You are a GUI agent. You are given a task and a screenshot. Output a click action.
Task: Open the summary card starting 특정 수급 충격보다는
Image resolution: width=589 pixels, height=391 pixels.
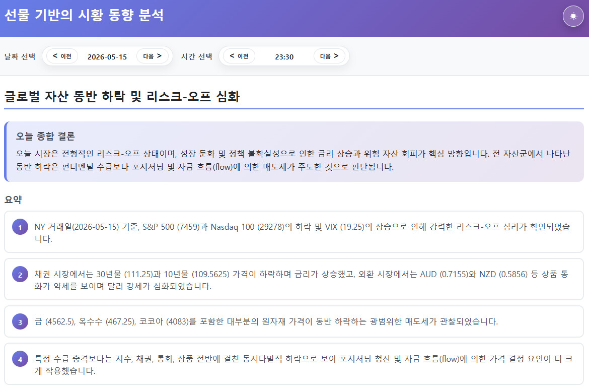pos(294,364)
